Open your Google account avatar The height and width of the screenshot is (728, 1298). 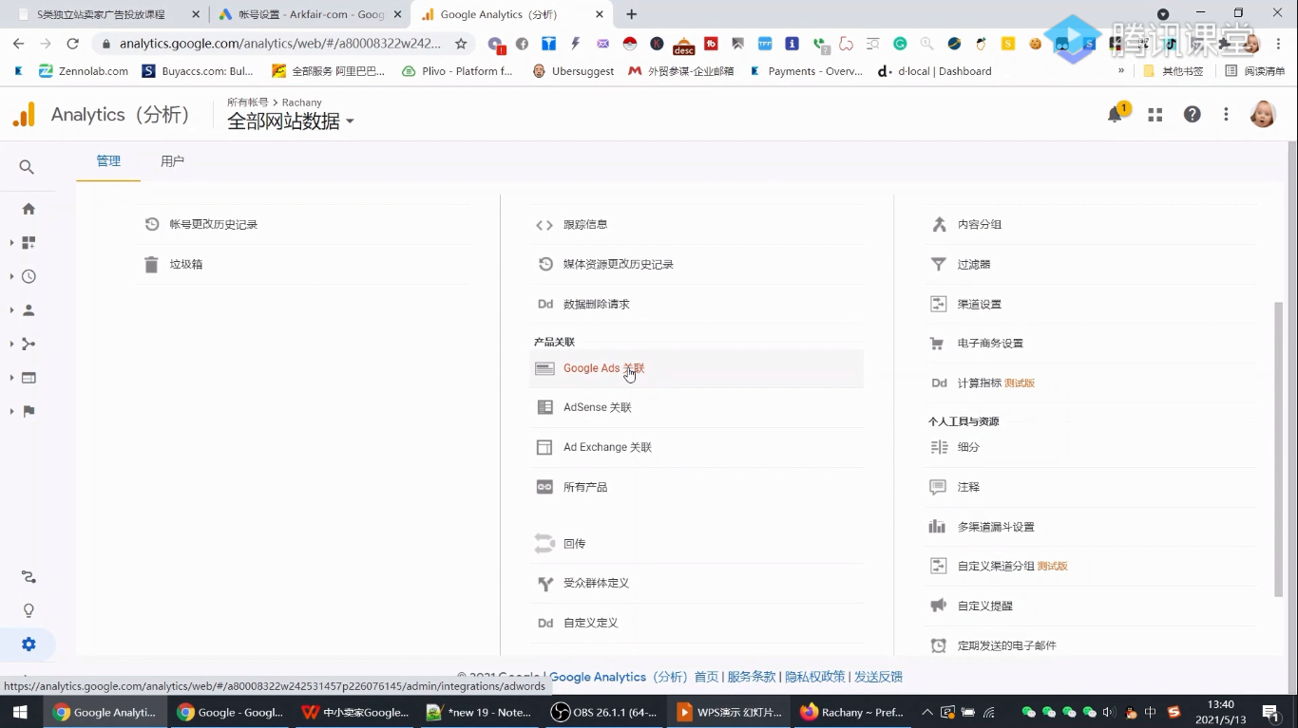(x=1263, y=113)
